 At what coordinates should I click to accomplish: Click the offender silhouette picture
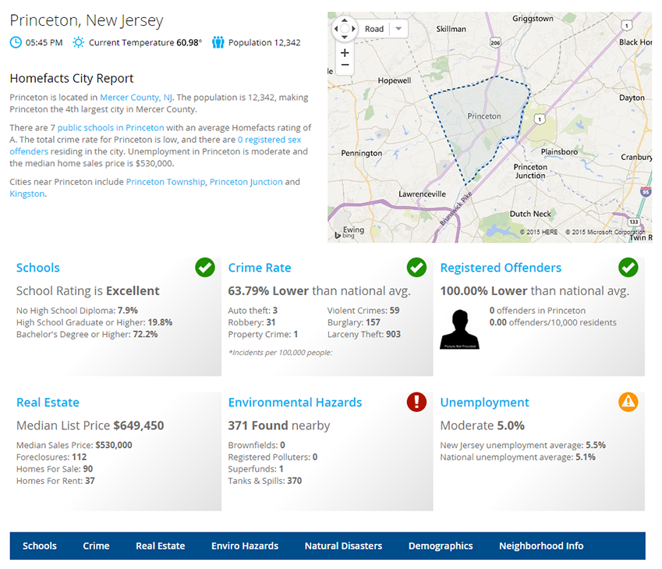pyautogui.click(x=459, y=329)
